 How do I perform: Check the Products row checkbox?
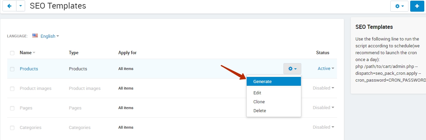12,69
